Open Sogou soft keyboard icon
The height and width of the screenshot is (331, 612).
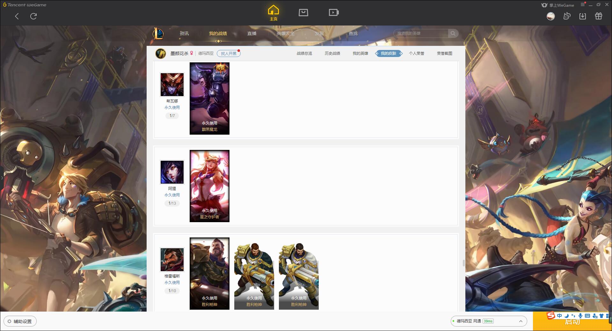587,316
